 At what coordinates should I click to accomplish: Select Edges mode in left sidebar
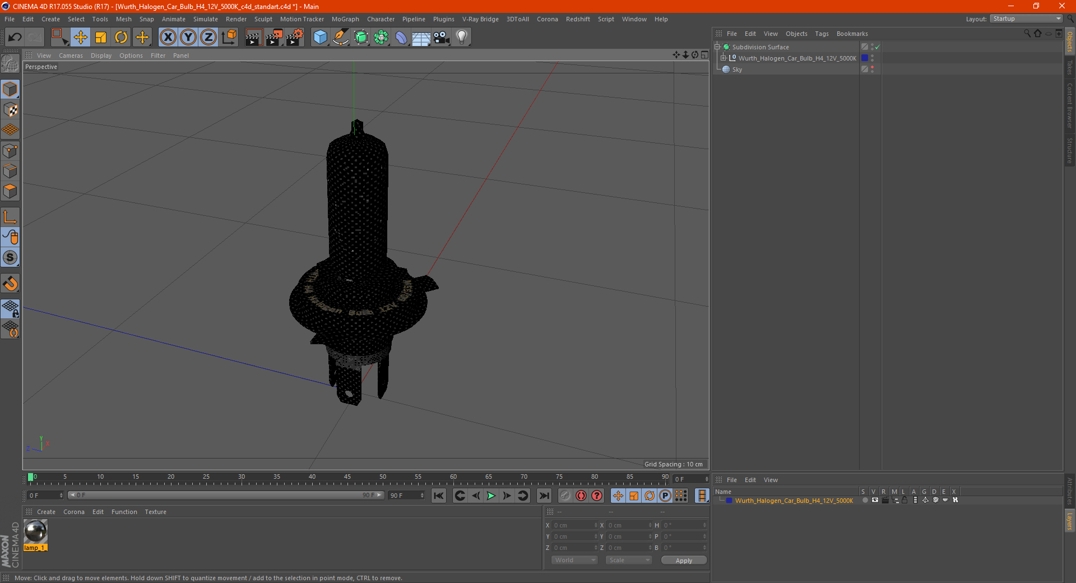[10, 171]
